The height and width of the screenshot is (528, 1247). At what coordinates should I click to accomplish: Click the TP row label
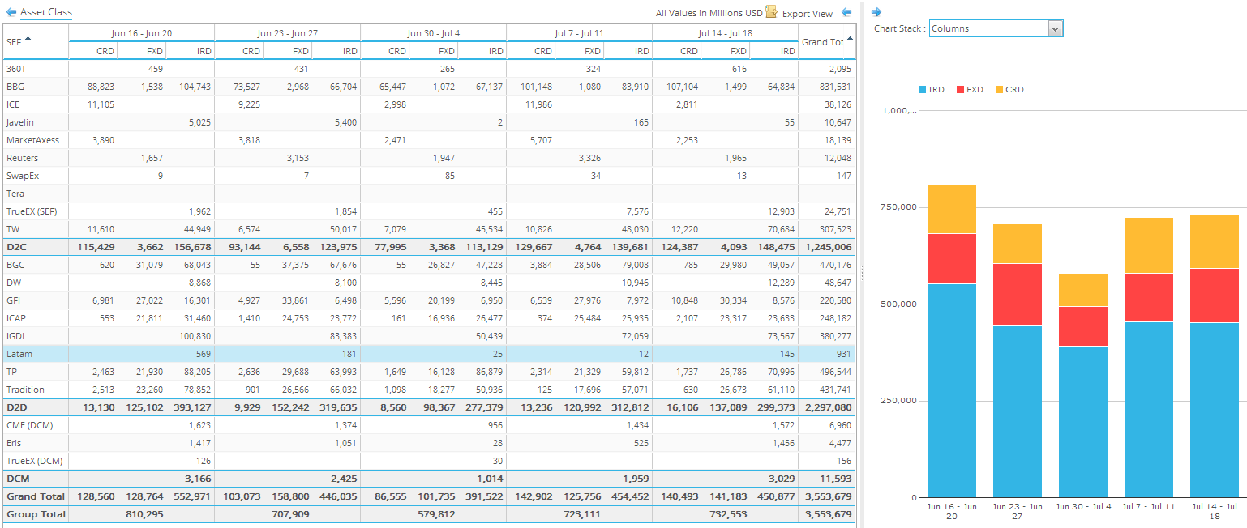pos(11,372)
